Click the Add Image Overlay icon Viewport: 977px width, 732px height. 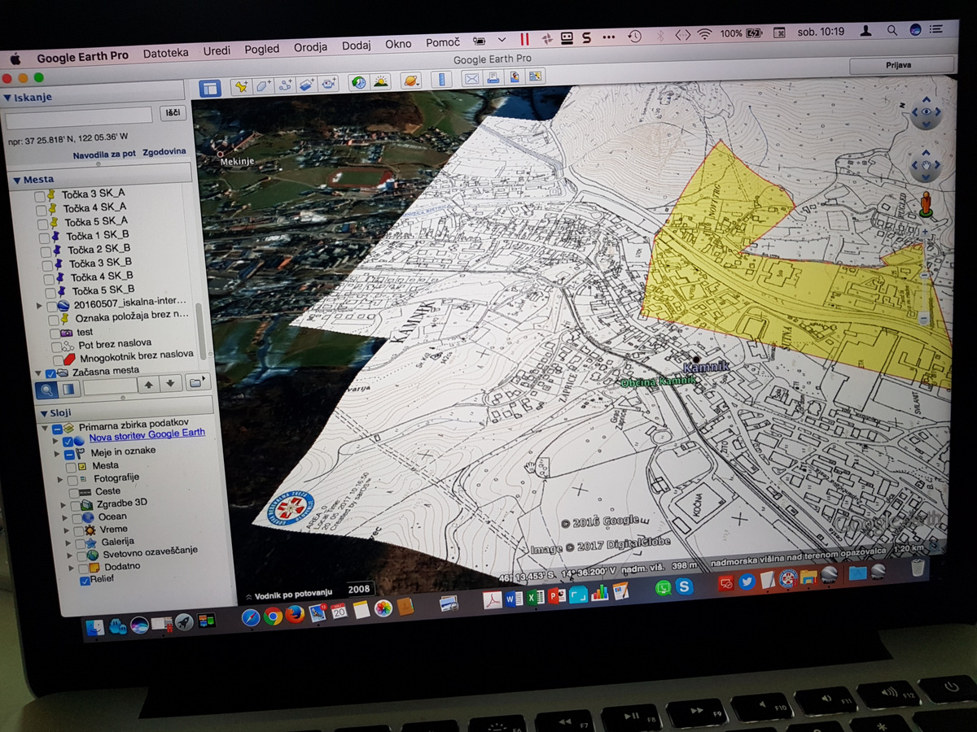(x=307, y=84)
